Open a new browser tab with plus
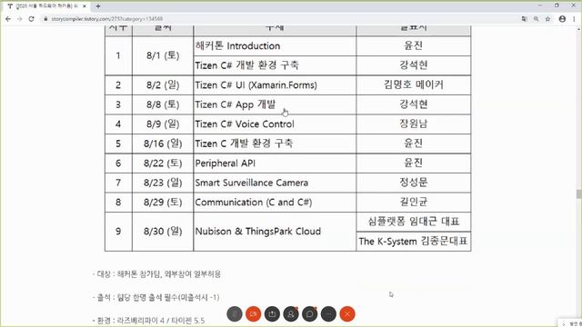 [x=98, y=6]
